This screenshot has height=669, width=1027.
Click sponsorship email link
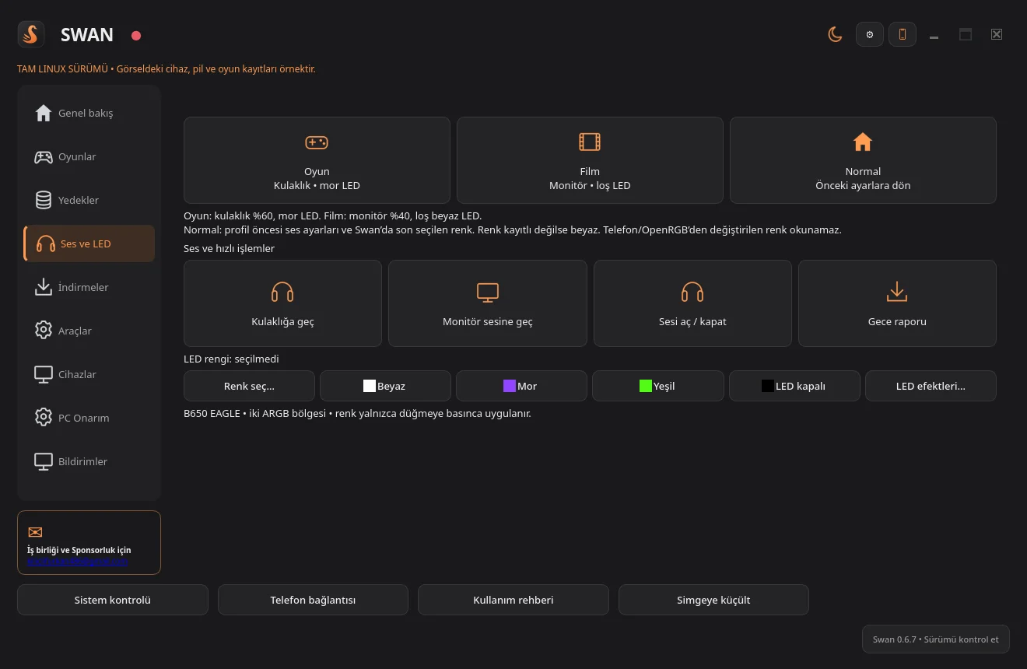click(78, 561)
